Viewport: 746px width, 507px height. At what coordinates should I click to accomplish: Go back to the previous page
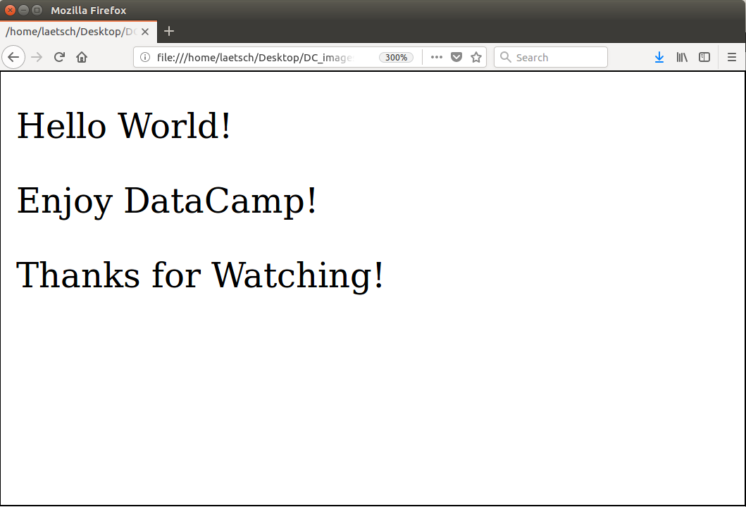pos(13,58)
